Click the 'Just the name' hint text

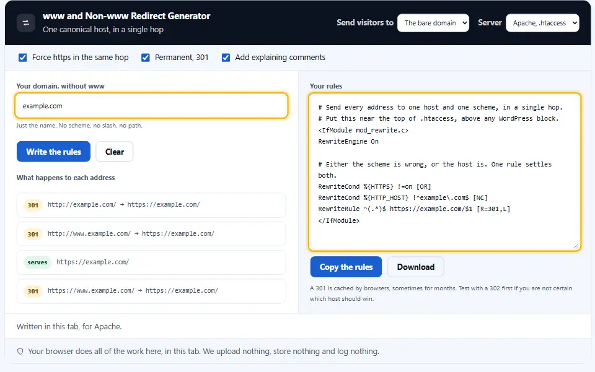79,126
